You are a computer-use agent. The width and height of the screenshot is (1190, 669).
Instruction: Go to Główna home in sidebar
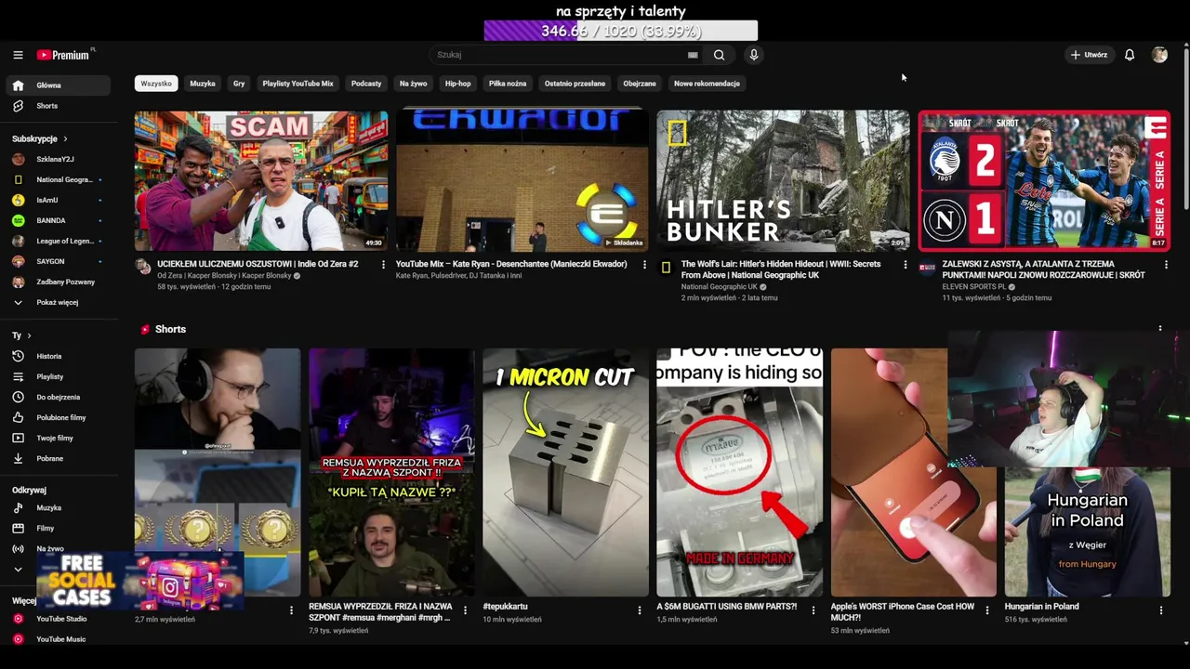[x=58, y=85]
